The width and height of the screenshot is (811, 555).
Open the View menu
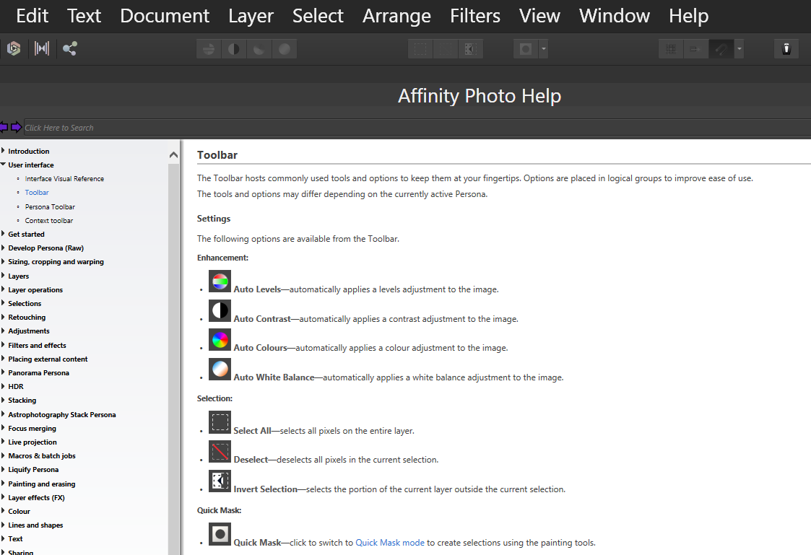tap(539, 15)
